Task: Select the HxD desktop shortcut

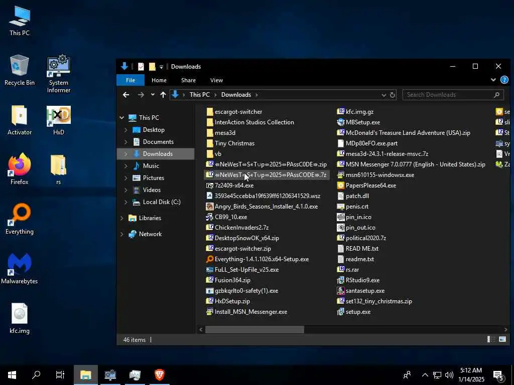Action: [x=58, y=120]
